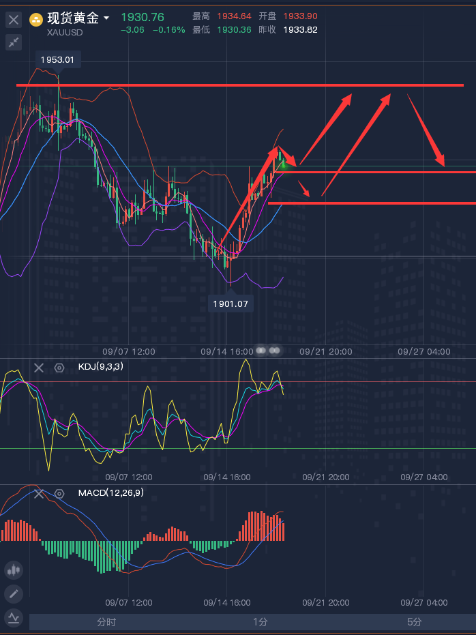Select the pencil drawing tool icon
This screenshot has width=476, height=635.
(x=14, y=594)
